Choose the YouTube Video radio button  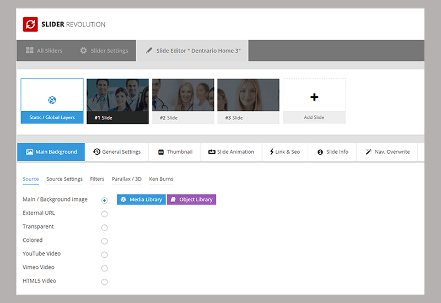point(104,255)
